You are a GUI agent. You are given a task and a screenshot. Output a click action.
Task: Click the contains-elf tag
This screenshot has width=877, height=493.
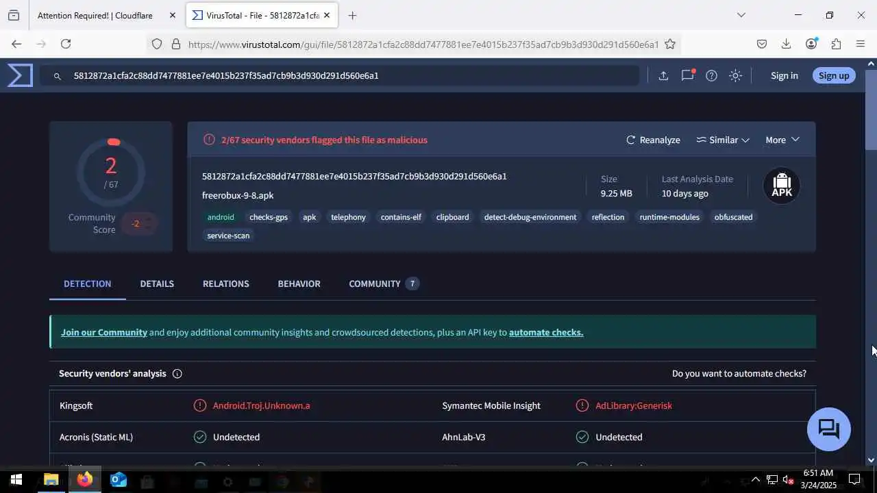pyautogui.click(x=401, y=217)
